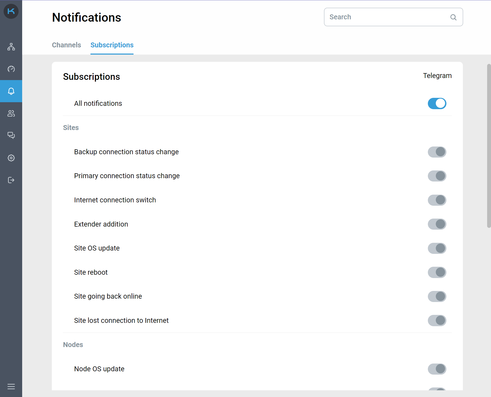The height and width of the screenshot is (397, 491).
Task: Click the Keenetic logo icon
Action: [x=11, y=11]
